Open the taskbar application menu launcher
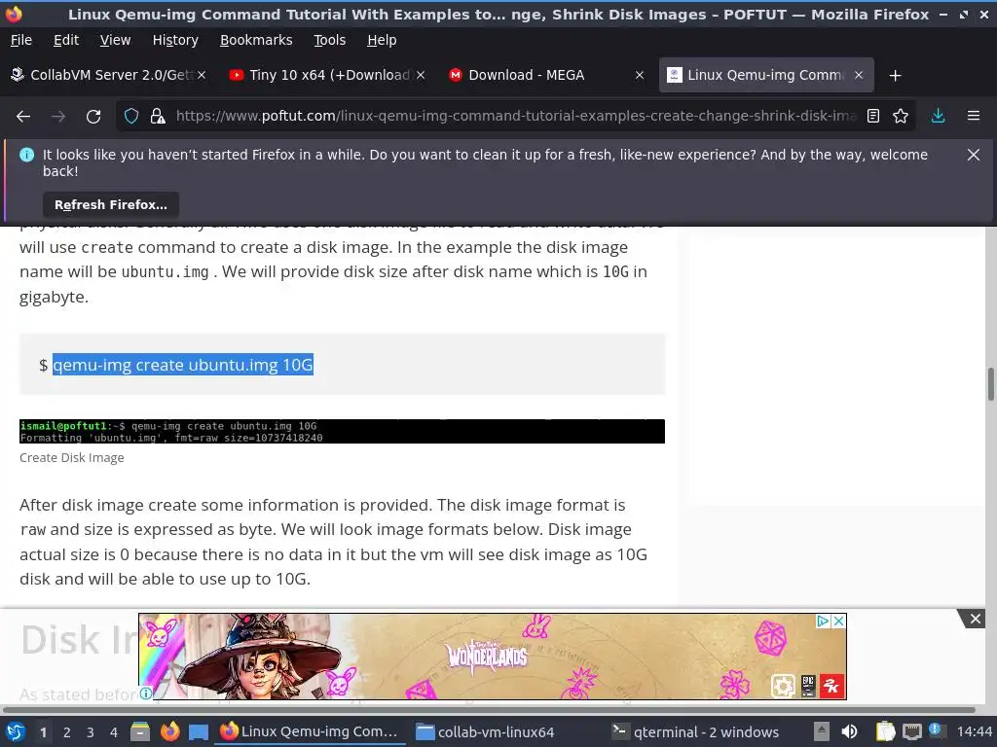The width and height of the screenshot is (997, 747). coord(16,732)
